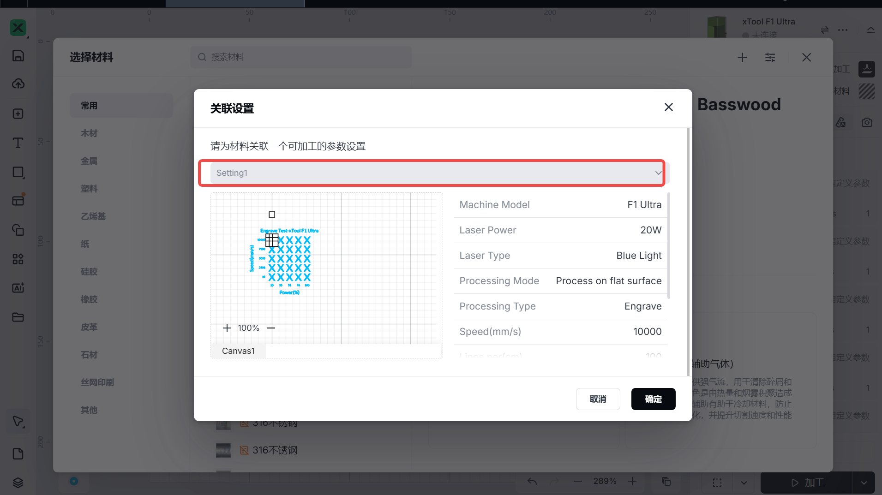This screenshot has height=495, width=882.
Task: Open material filter settings icon
Action: 770,57
